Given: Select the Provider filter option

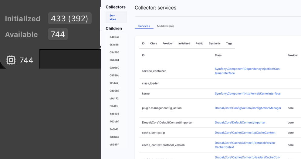Looking at the screenshot, I should (x=167, y=43).
